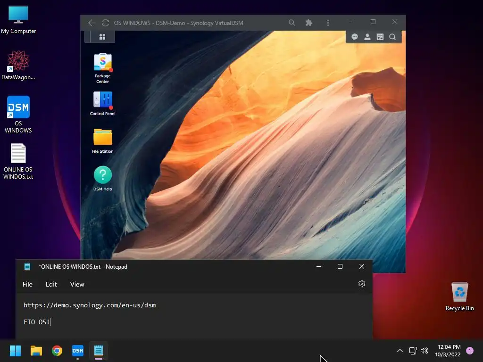The image size is (483, 362).
Task: Close the DSM-Demo window
Action: [395, 22]
